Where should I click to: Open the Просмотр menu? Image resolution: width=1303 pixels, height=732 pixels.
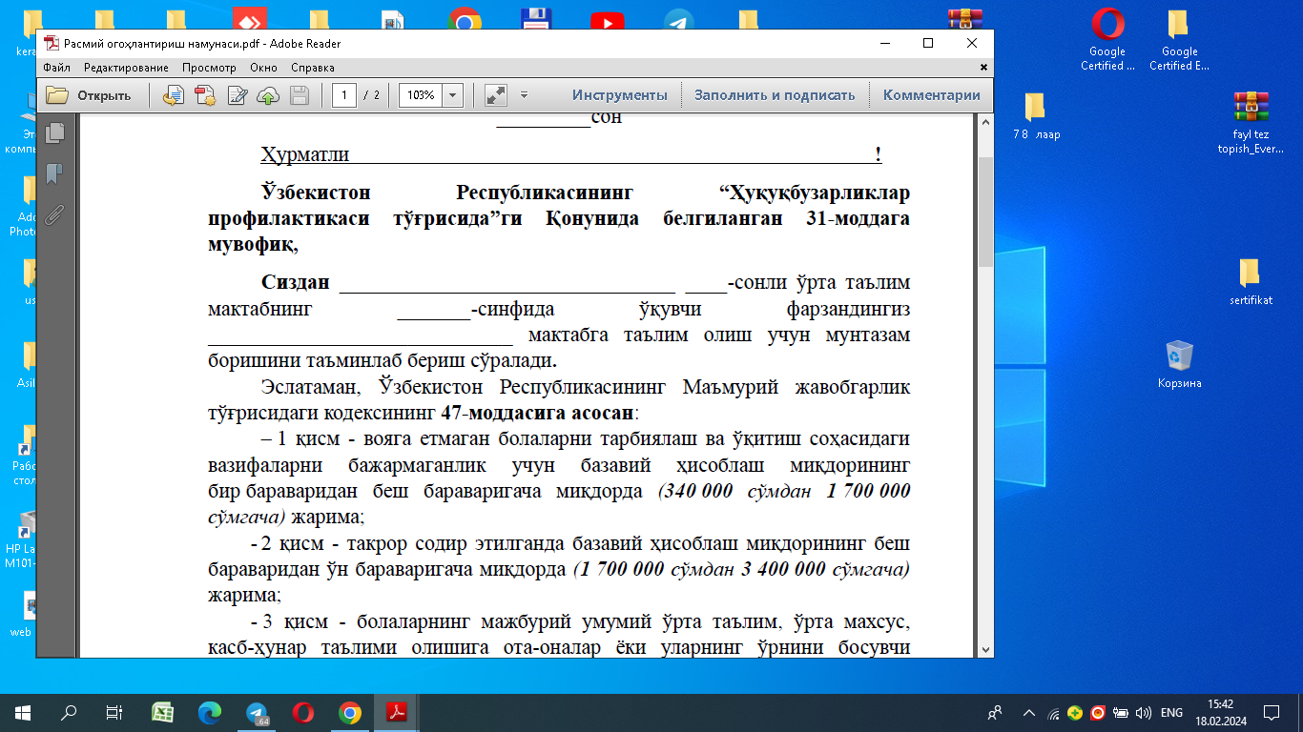click(x=209, y=68)
